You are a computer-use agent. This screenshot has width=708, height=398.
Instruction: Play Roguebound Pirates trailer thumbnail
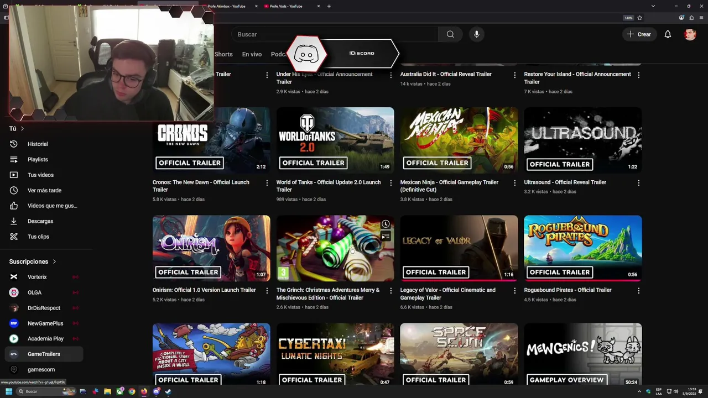coord(583,248)
